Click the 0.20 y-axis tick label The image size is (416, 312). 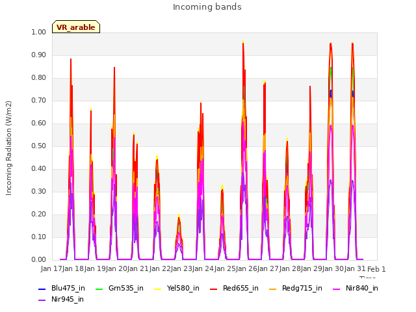pos(39,214)
